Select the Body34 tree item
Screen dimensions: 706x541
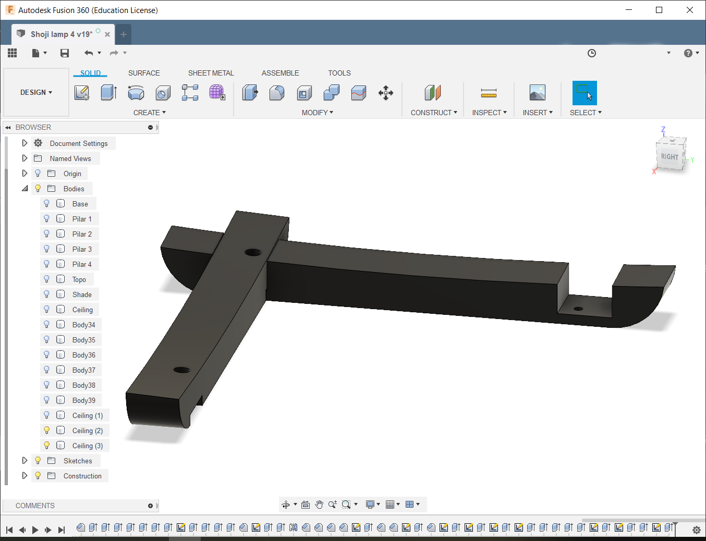84,325
